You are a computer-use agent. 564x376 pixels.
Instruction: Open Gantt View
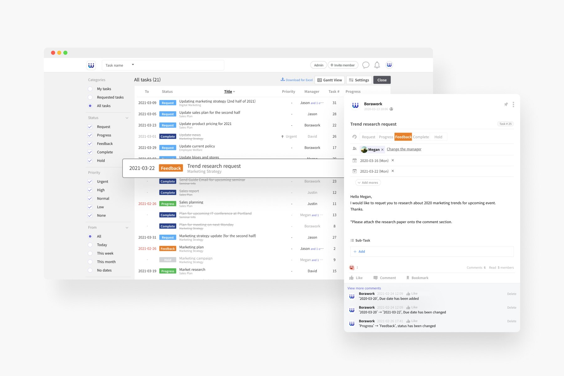point(330,80)
